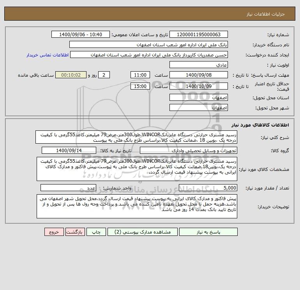Image resolution: width=300 pixels, height=290 pixels.
Task: Click the unit of measure field 'عدد'
Action: 68,188
